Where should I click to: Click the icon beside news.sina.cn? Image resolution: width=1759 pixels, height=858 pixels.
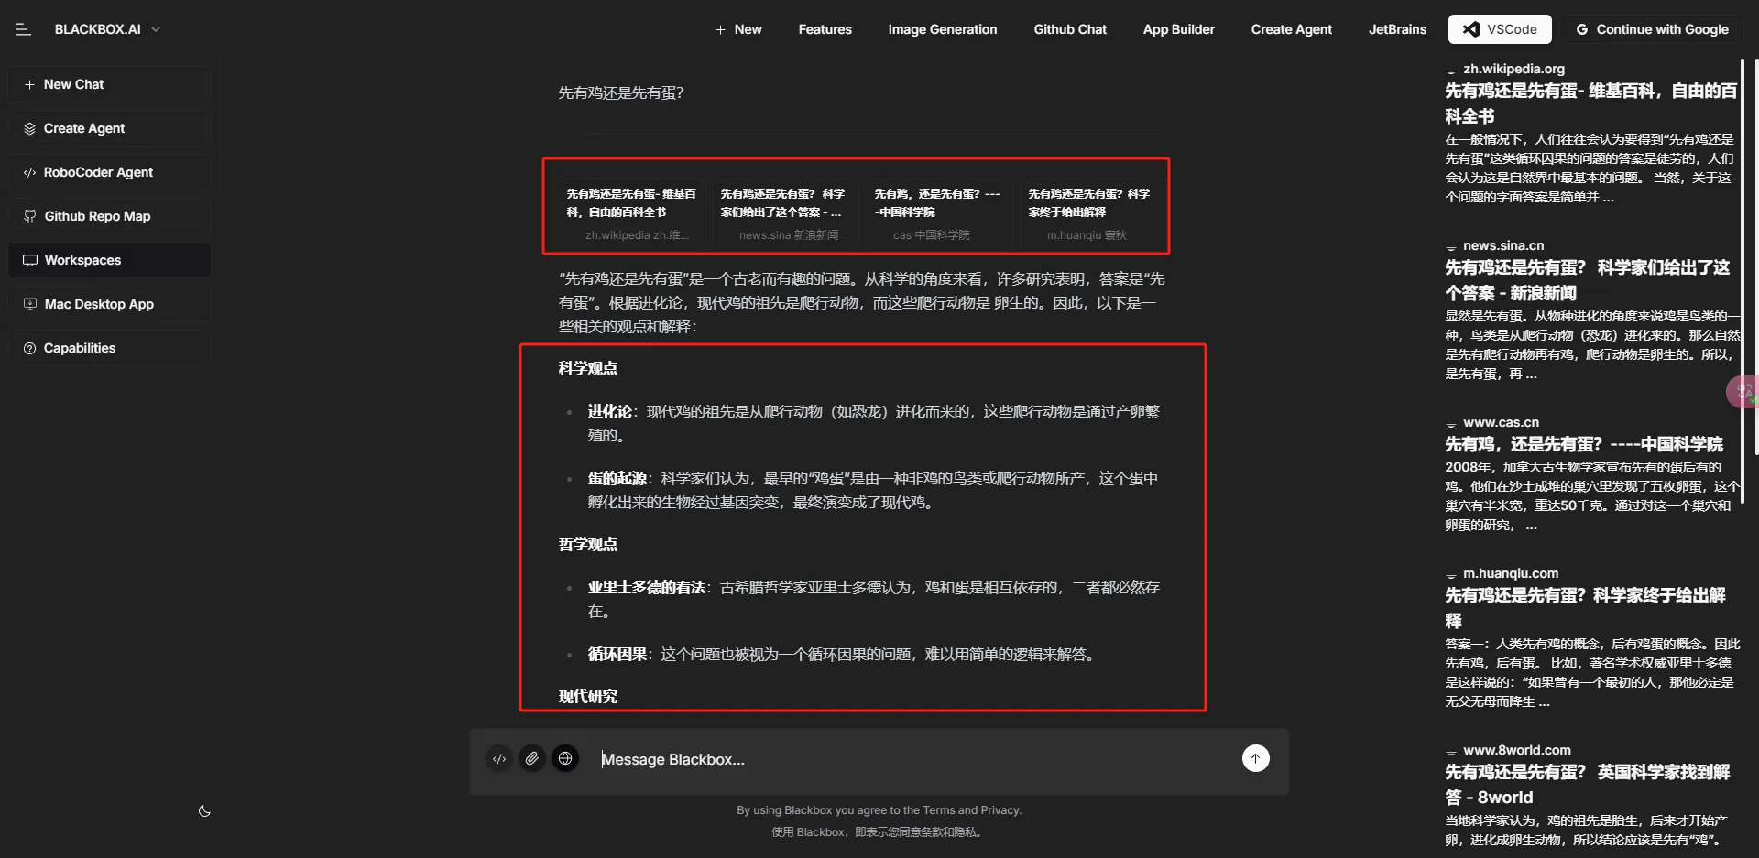pos(1451,247)
